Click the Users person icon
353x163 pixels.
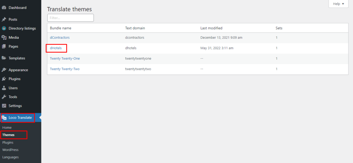tap(4, 88)
